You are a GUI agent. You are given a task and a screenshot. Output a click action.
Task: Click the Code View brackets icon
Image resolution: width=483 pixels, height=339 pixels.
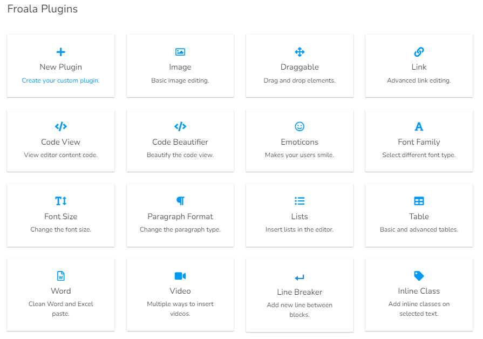tap(60, 126)
